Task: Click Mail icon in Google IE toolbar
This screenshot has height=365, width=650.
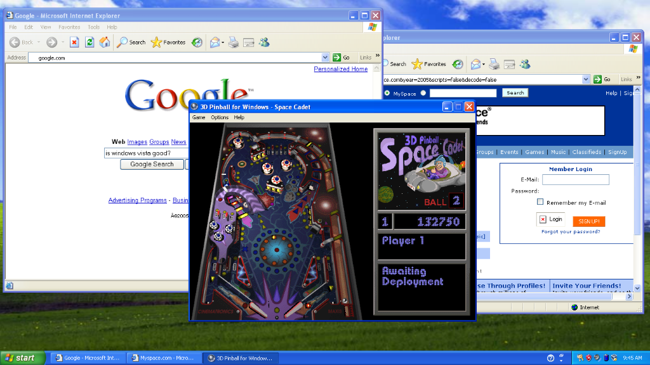Action: (x=215, y=42)
